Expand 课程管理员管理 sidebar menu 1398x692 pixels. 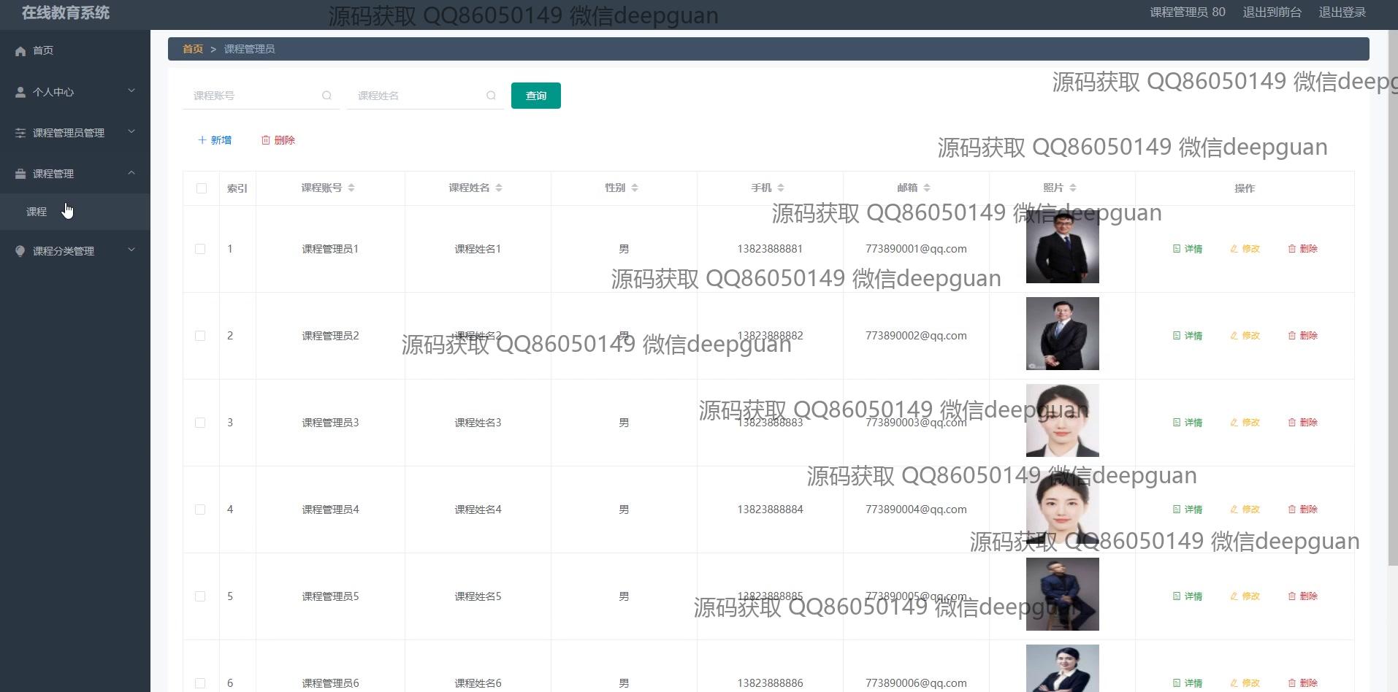click(x=75, y=133)
